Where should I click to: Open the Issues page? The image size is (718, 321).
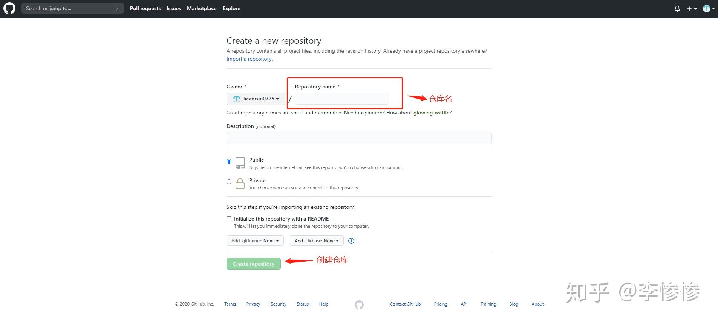[x=174, y=8]
